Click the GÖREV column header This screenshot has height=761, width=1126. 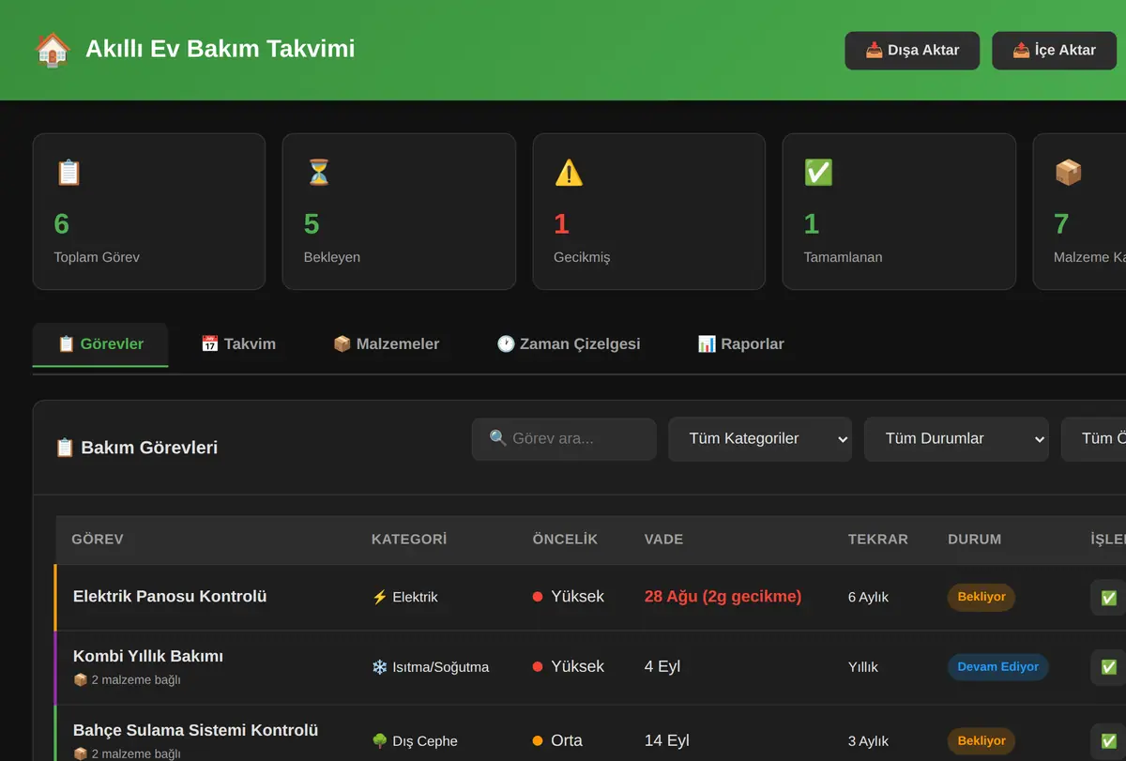98,540
